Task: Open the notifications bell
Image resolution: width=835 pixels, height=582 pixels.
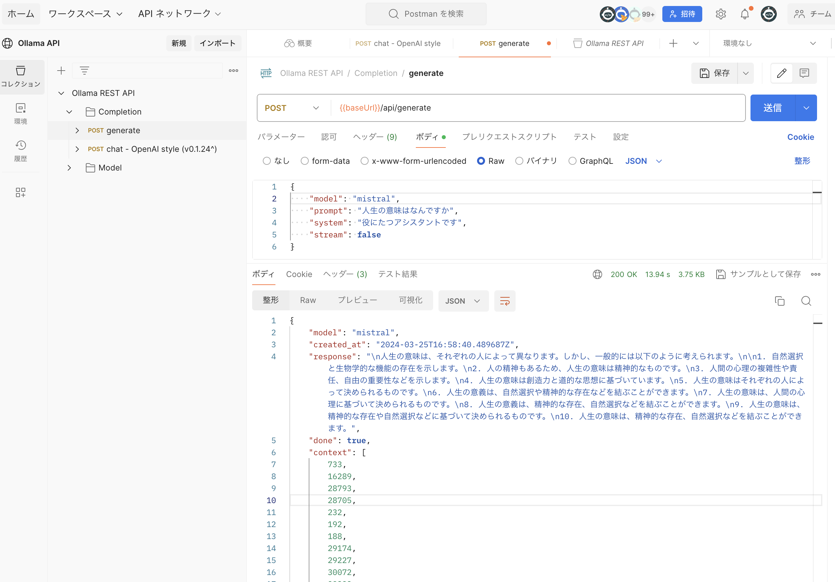Action: point(745,14)
